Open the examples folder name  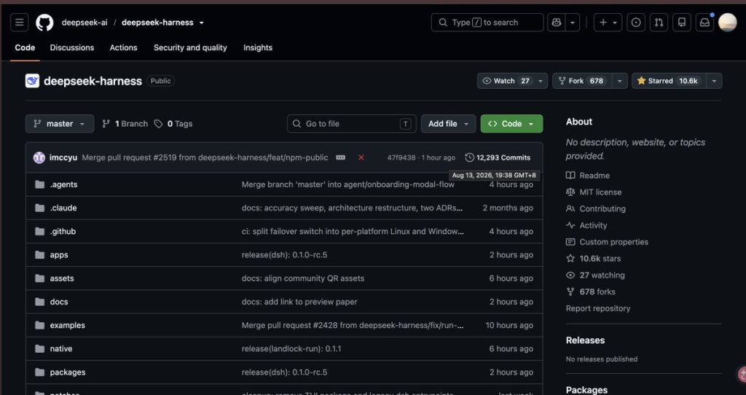click(68, 326)
